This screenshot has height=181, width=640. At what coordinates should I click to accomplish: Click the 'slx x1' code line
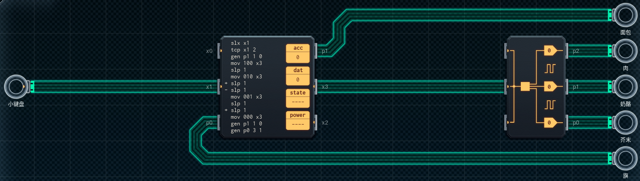tap(240, 43)
